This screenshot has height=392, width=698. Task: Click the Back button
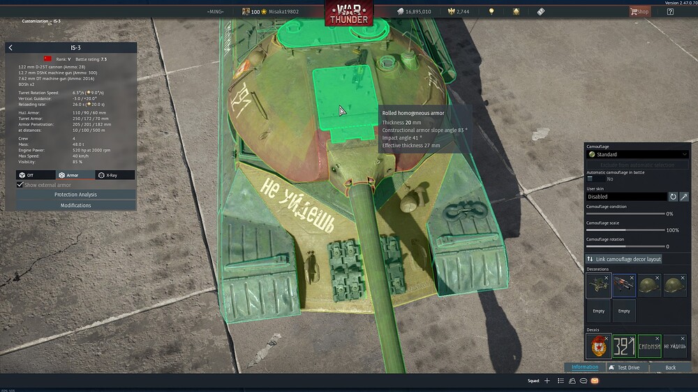pyautogui.click(x=670, y=368)
